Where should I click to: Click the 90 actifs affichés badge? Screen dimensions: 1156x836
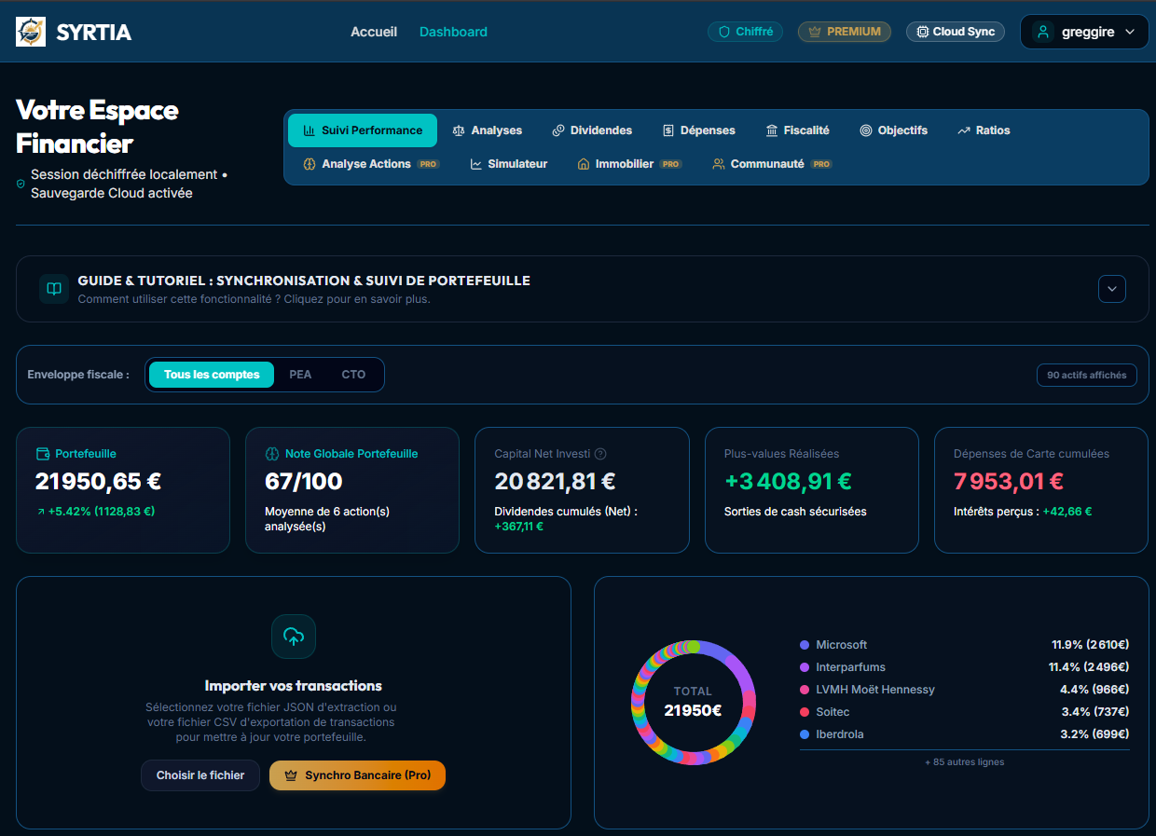1087,375
